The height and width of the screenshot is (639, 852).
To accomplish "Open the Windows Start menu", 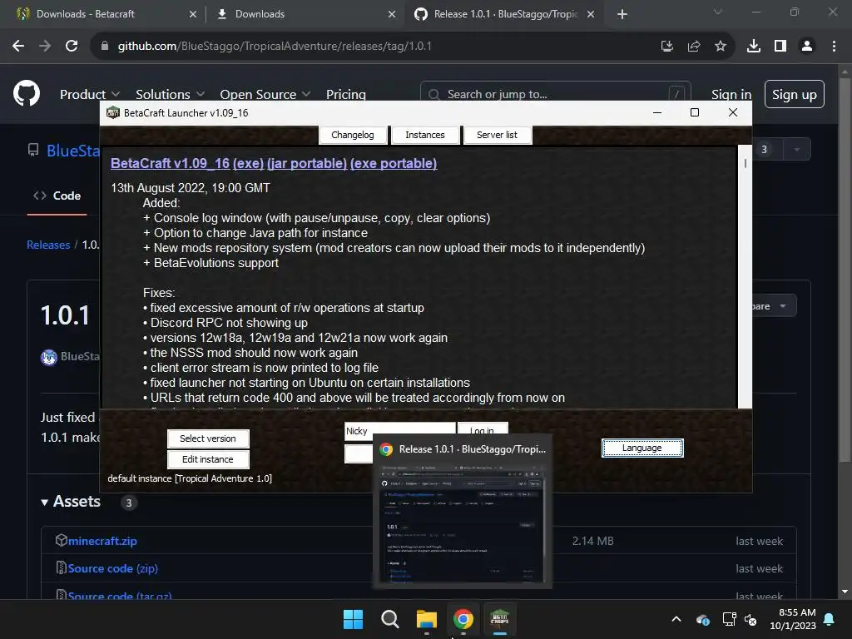I will click(353, 619).
